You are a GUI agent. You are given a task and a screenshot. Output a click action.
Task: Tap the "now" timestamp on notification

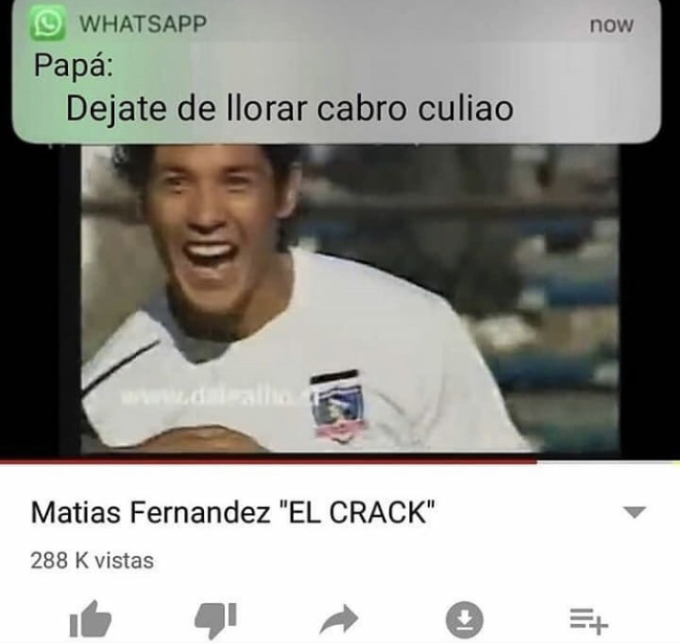[611, 24]
